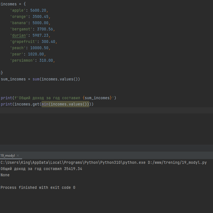Click the sum function call
213x213 pixels.
(x=36, y=79)
